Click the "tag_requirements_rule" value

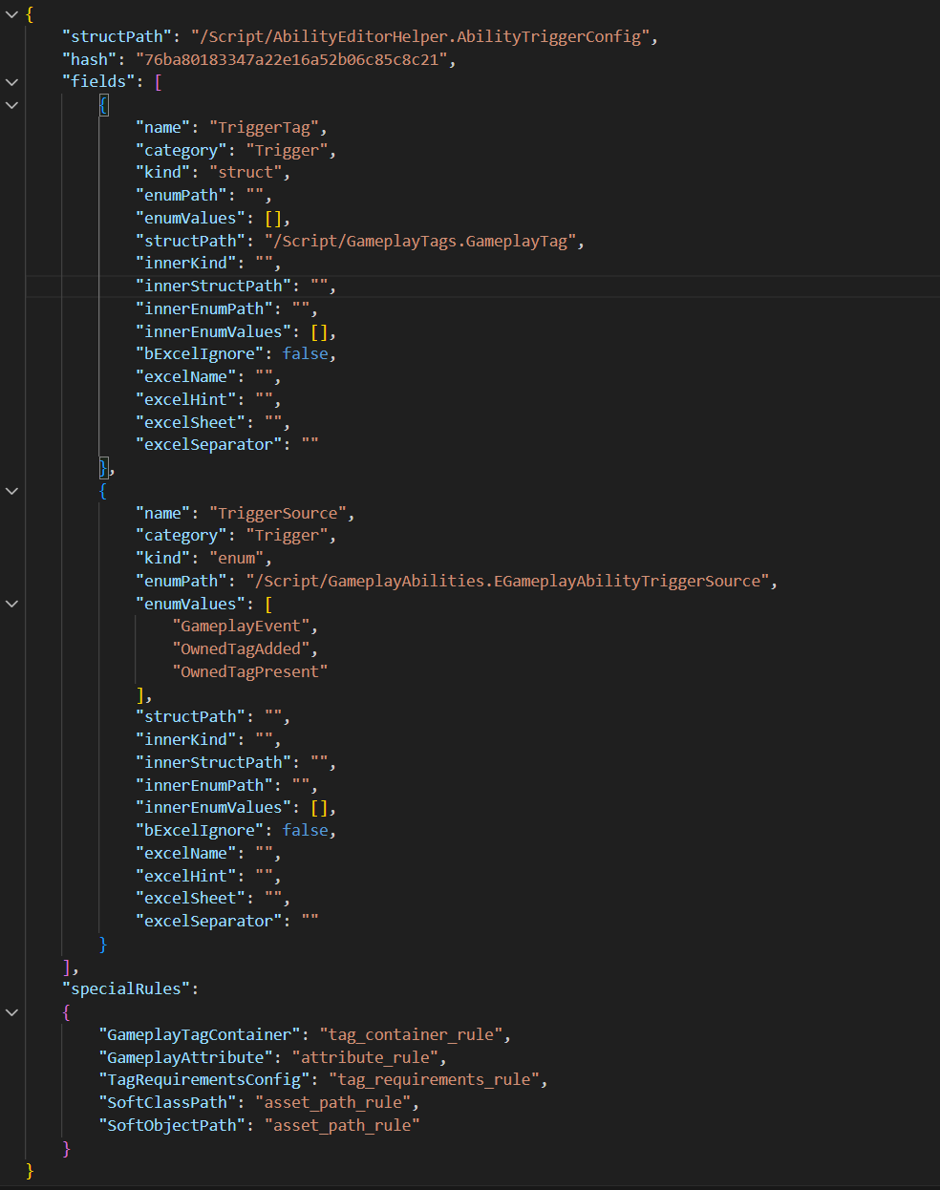click(435, 1079)
